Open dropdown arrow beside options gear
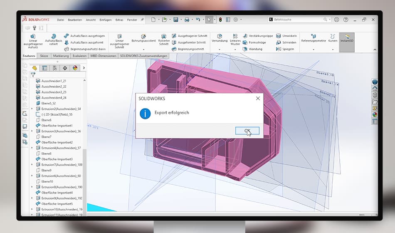 tap(241, 20)
